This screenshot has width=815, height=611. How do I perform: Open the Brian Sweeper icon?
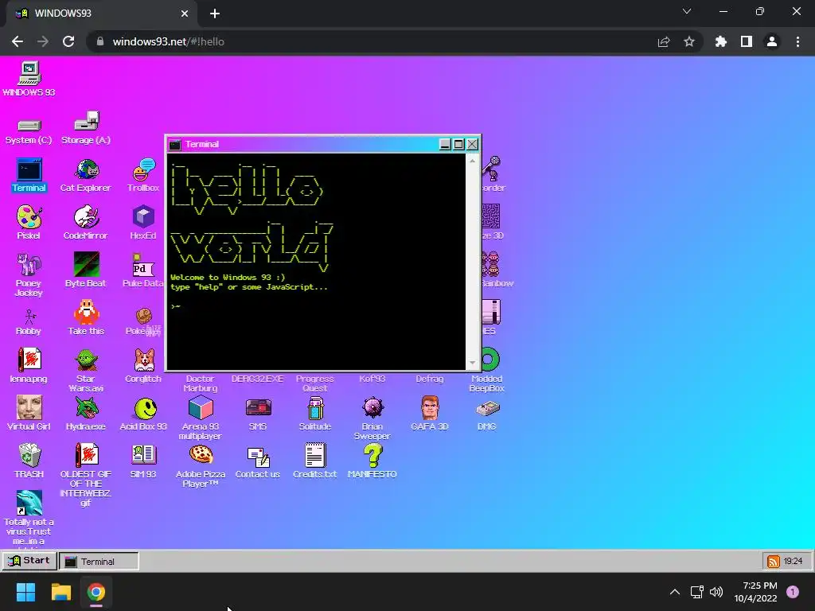coord(372,408)
